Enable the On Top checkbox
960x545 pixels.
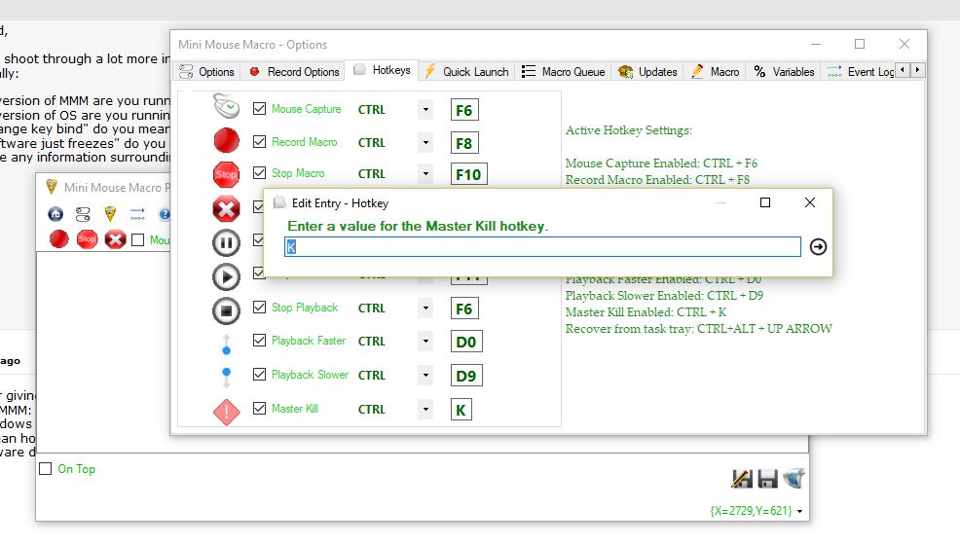click(46, 468)
